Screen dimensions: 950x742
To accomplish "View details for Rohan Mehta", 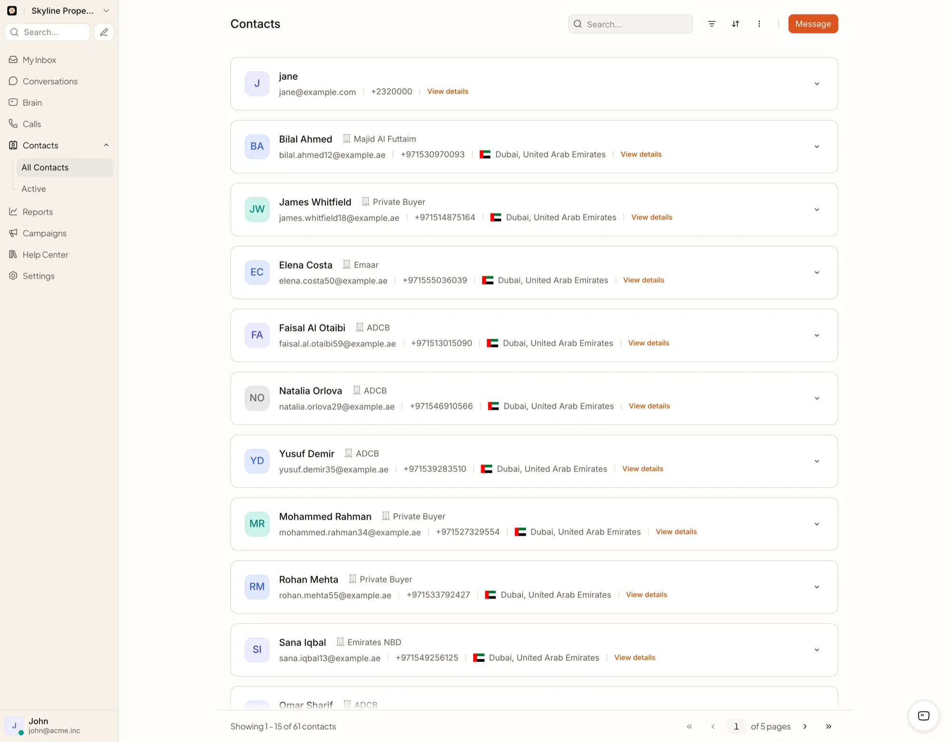I will point(646,595).
